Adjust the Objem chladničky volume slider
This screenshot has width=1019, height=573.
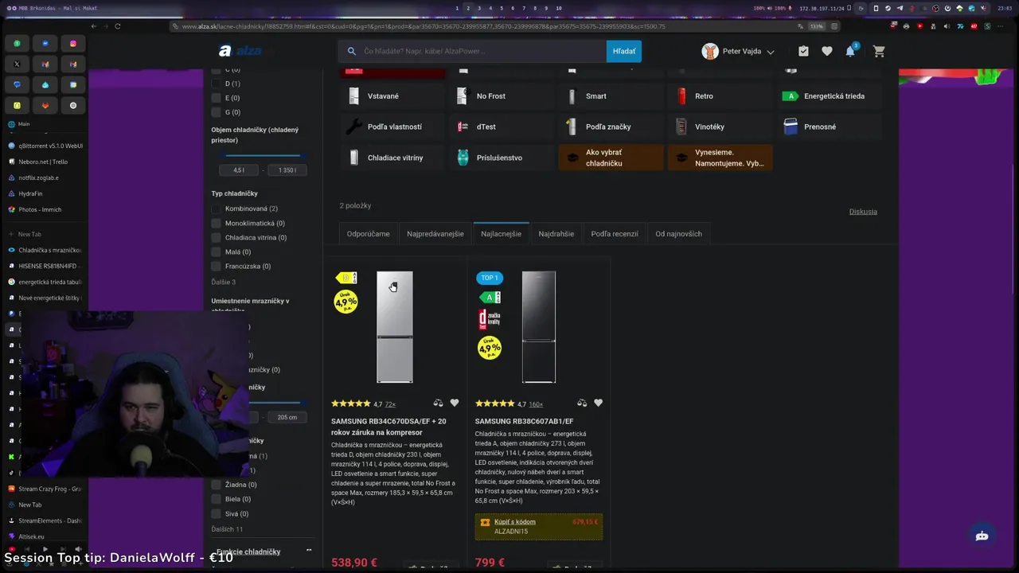(x=263, y=155)
